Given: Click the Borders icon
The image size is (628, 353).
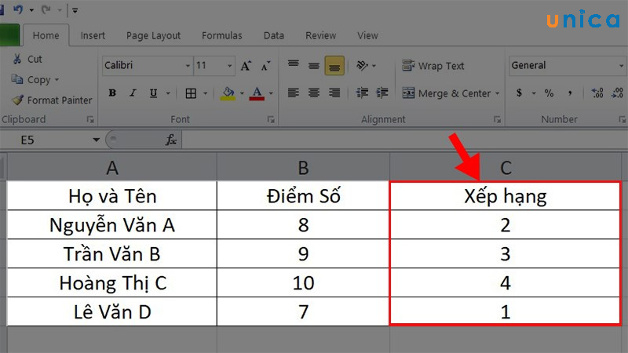Looking at the screenshot, I should click(x=191, y=93).
